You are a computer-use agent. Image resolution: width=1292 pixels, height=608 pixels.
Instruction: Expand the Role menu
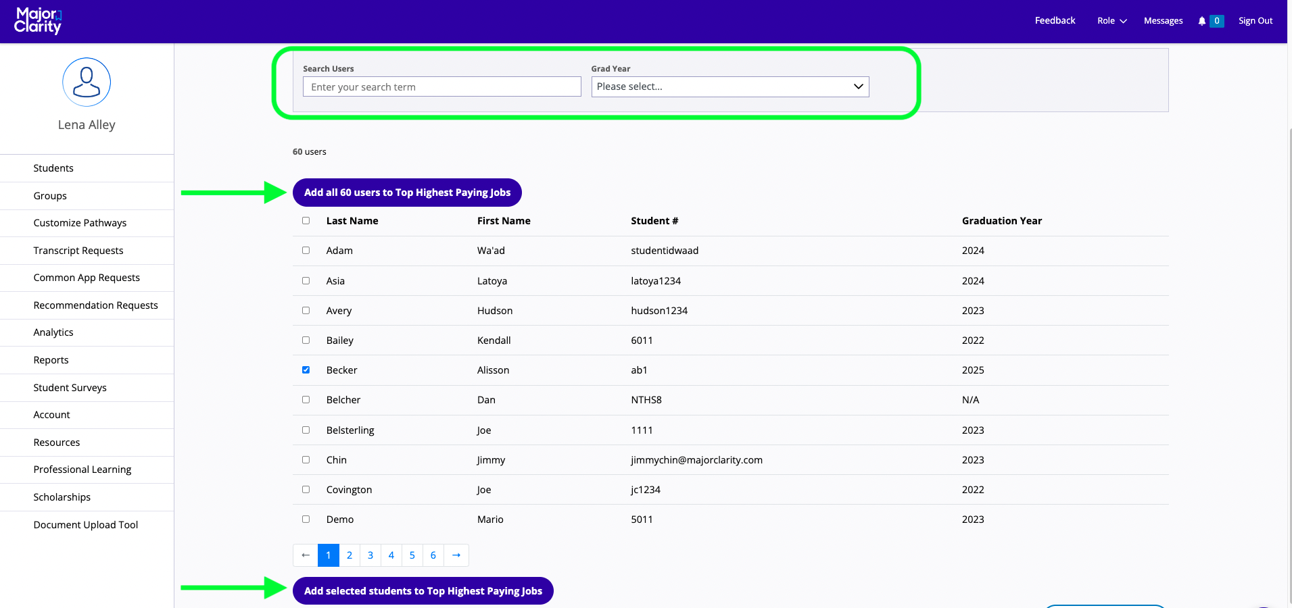coord(1111,21)
